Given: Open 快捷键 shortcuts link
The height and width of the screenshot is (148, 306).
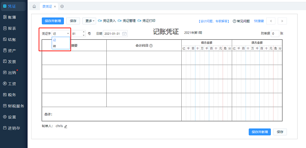Looking at the screenshot, I should (x=259, y=21).
